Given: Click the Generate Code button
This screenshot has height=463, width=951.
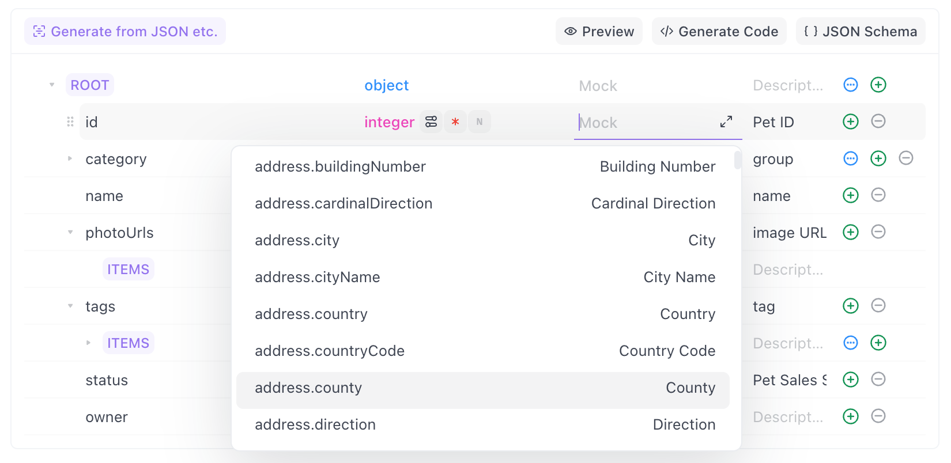Looking at the screenshot, I should coord(719,32).
